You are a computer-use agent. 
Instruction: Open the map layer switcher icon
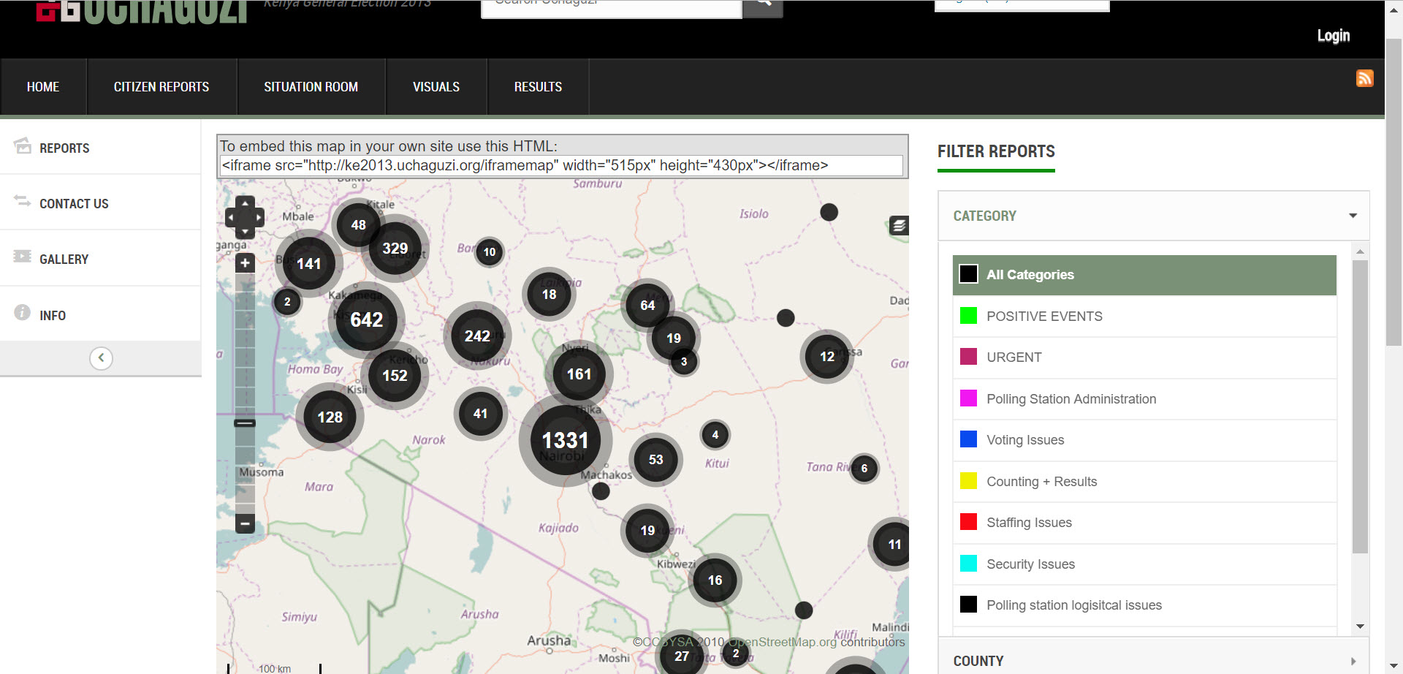point(899,226)
